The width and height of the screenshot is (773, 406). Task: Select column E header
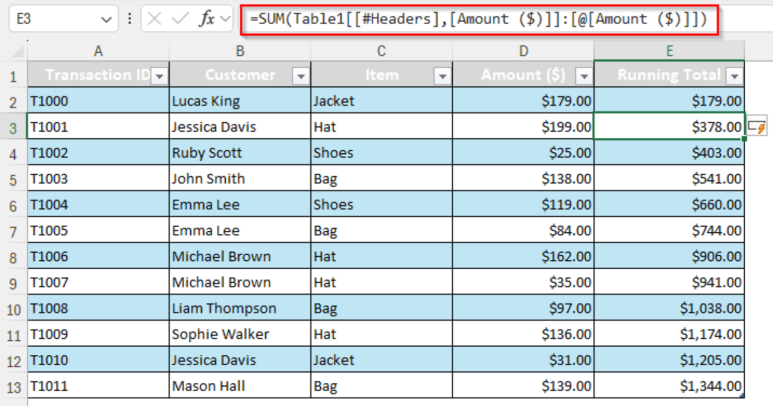(x=669, y=50)
